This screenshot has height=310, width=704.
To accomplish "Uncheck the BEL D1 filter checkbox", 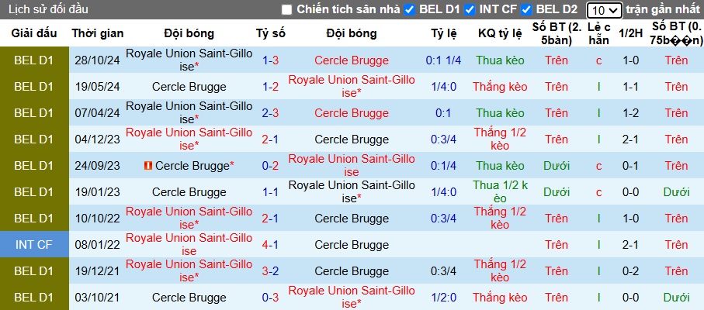I will 408,10.
